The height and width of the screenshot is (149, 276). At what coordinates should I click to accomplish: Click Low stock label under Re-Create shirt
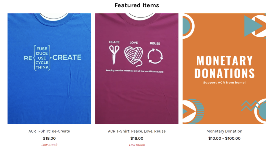point(49,145)
